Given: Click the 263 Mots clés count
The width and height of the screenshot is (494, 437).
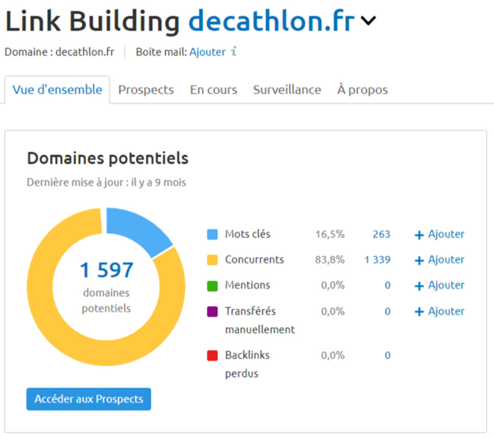Looking at the screenshot, I should point(382,234).
